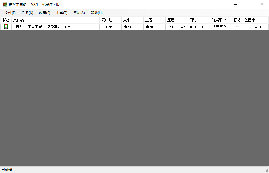This screenshot has width=269, height=173.
Task: Open the 帮助(H) menu
Action: (x=97, y=13)
